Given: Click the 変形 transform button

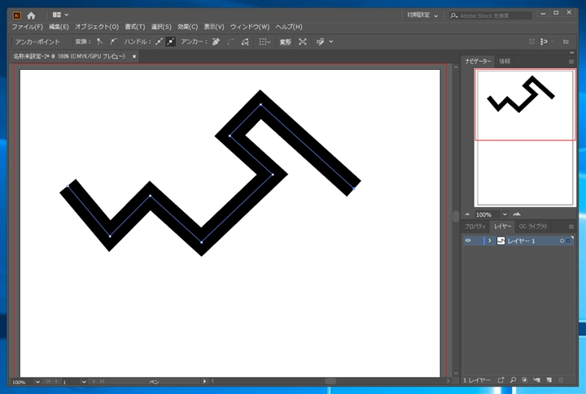Looking at the screenshot, I should click(285, 41).
